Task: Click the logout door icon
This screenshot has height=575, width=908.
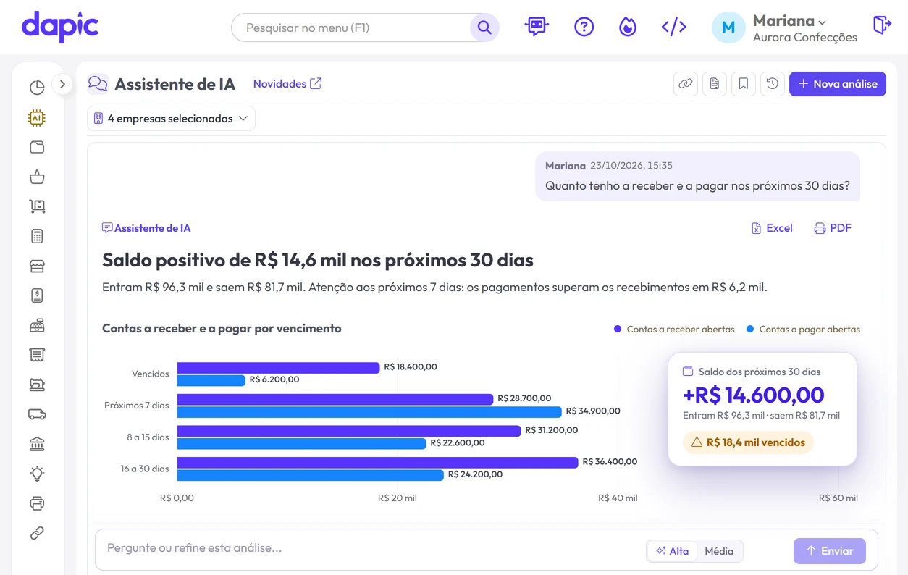Action: coord(882,25)
